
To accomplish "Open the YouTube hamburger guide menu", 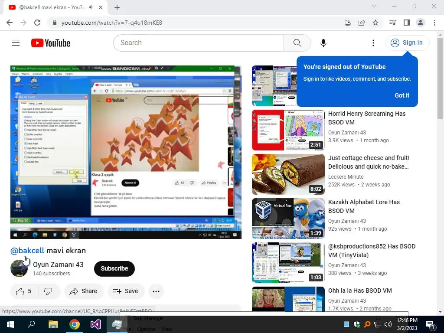I will pyautogui.click(x=16, y=43).
